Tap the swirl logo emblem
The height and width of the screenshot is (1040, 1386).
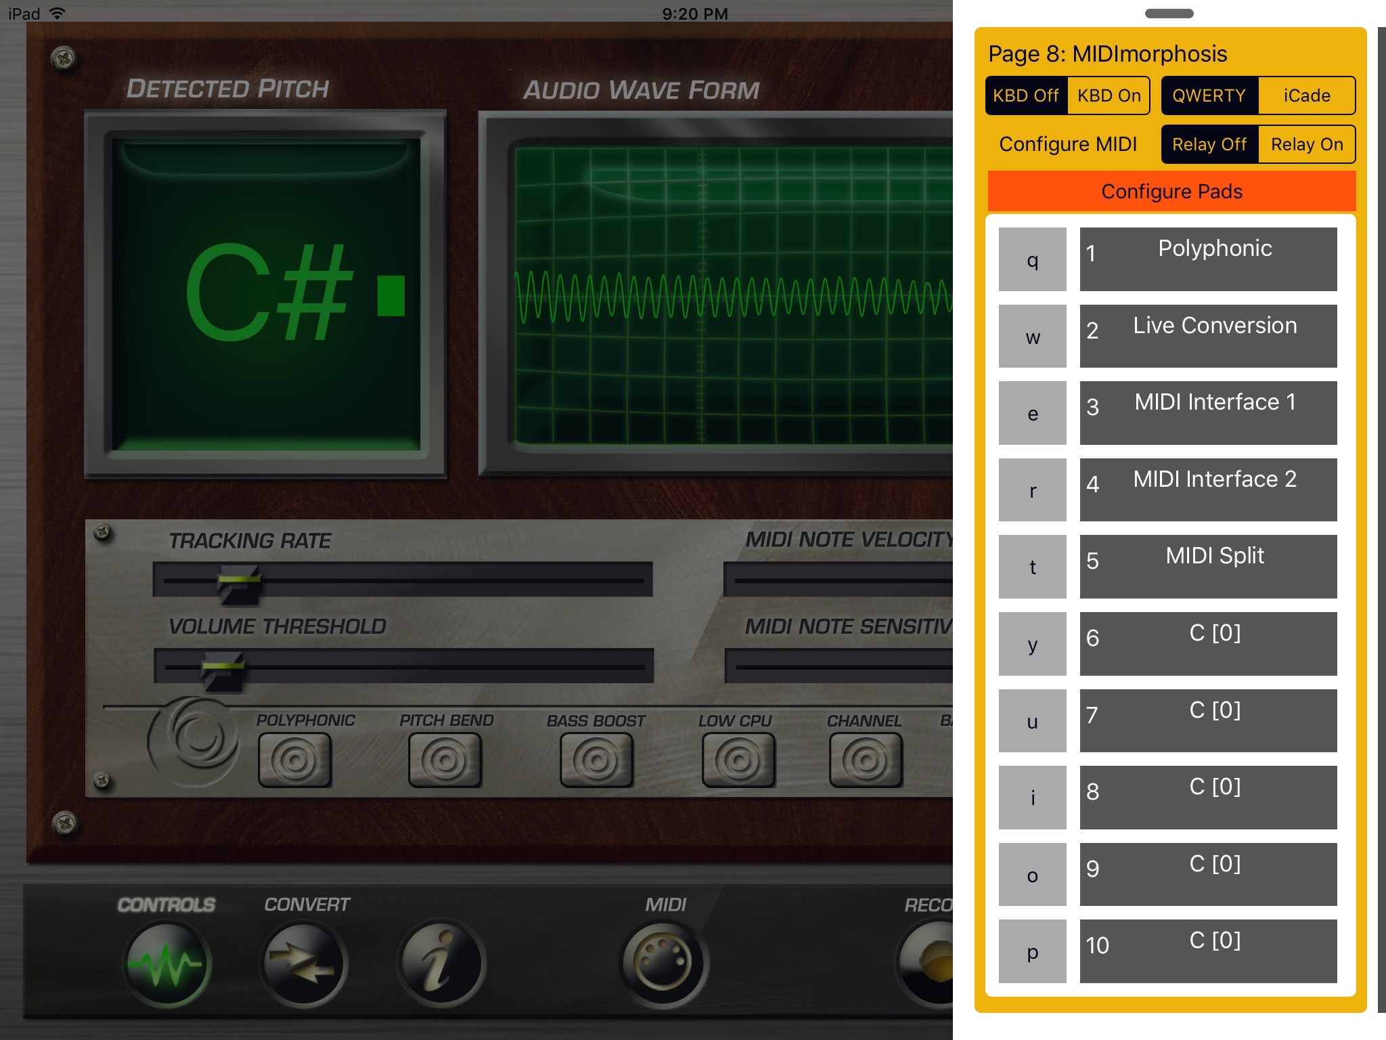click(194, 741)
